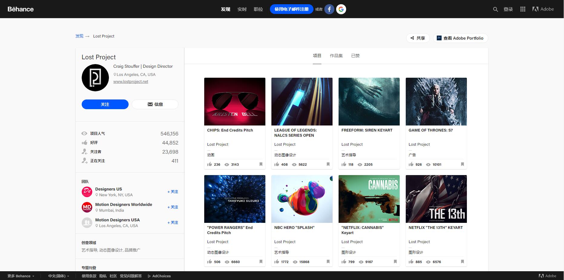
Task: Click the 广告 category under Game of Thrones
Action: (x=412, y=155)
